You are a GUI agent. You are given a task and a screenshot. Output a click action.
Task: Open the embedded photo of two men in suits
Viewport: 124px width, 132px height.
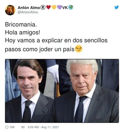[62, 91]
